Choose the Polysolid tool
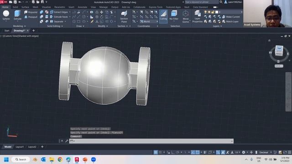The width and height of the screenshot is (292, 164). pyautogui.click(x=31, y=12)
